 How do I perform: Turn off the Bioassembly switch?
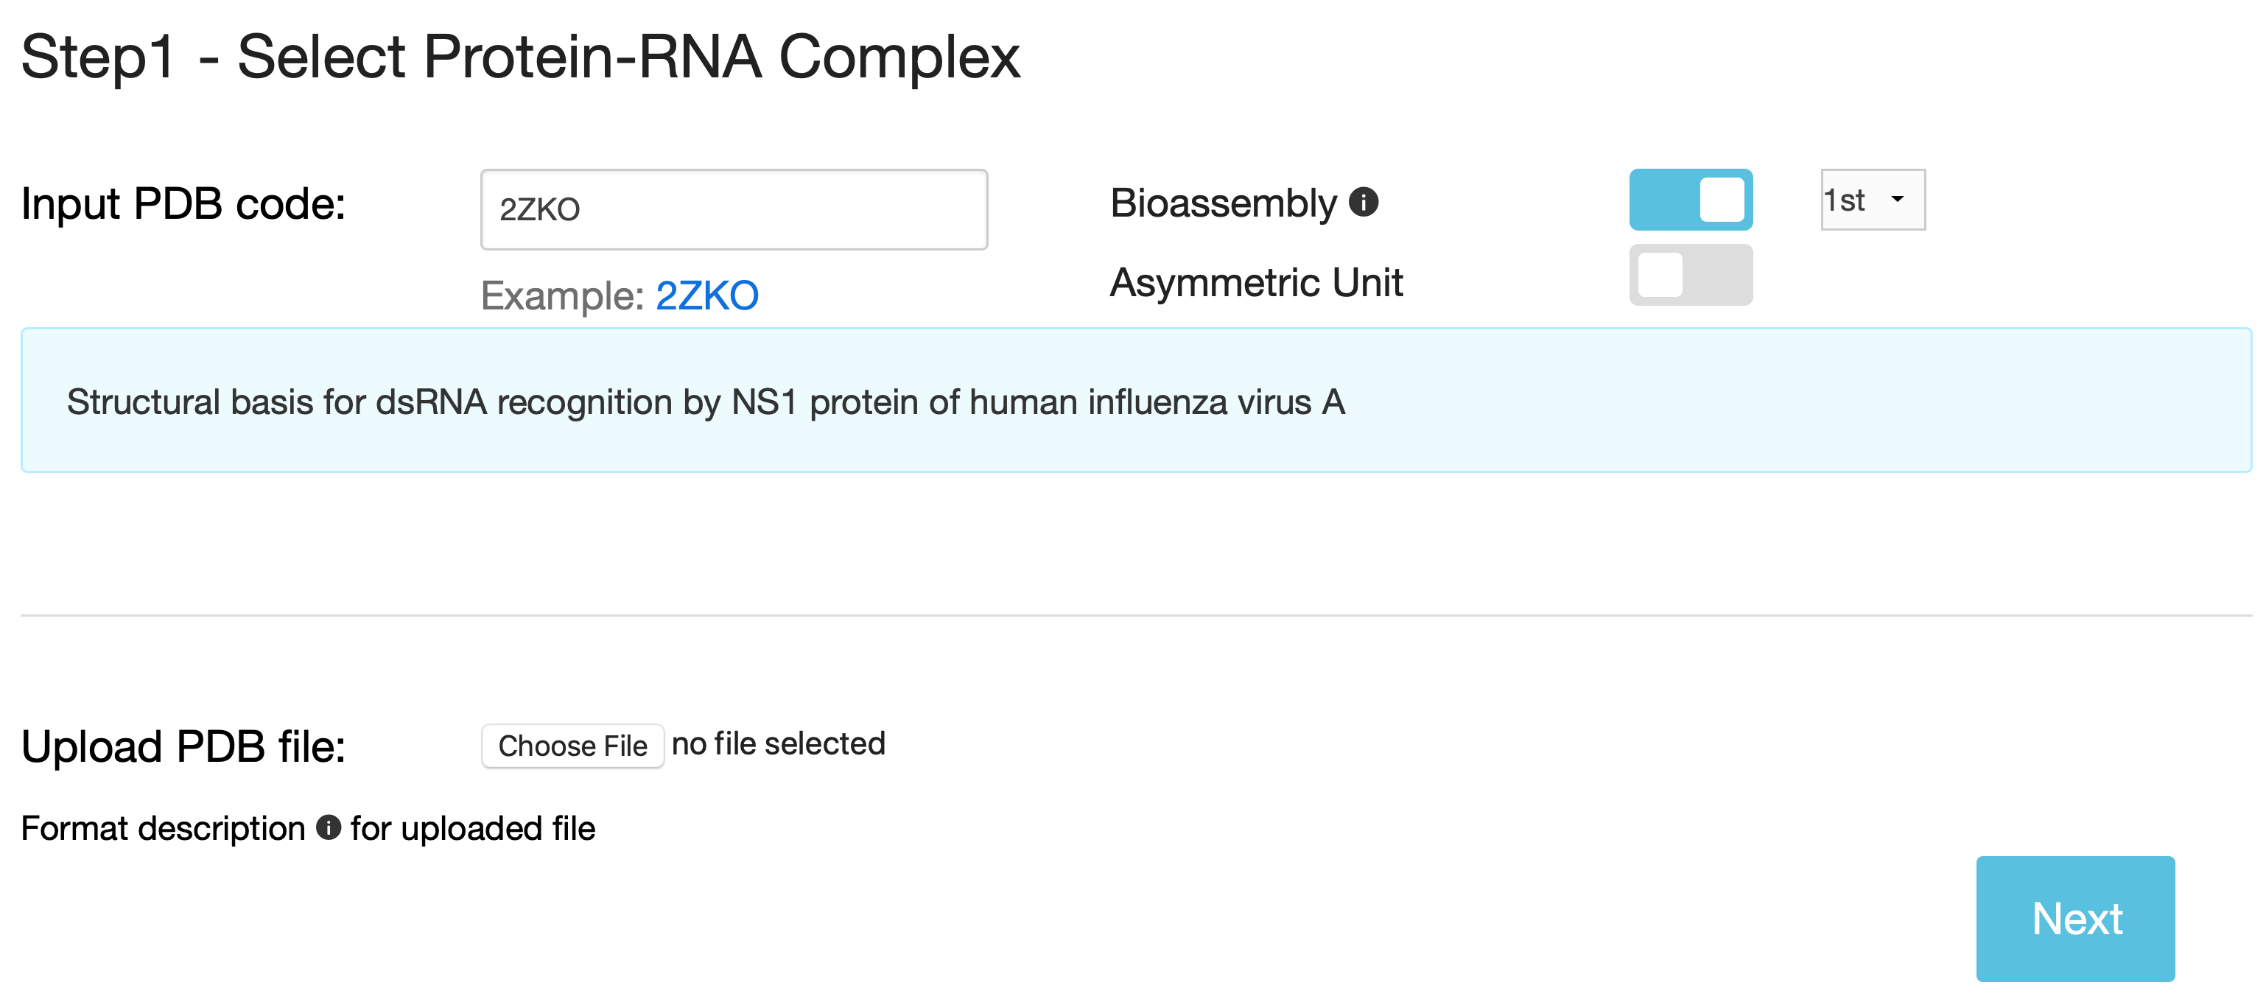1690,200
